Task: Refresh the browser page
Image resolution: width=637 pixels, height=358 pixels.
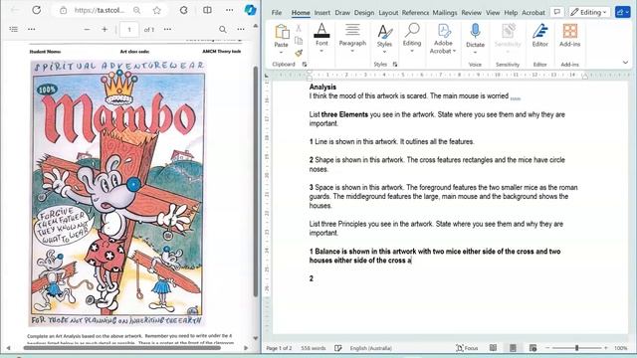Action: coord(37,10)
